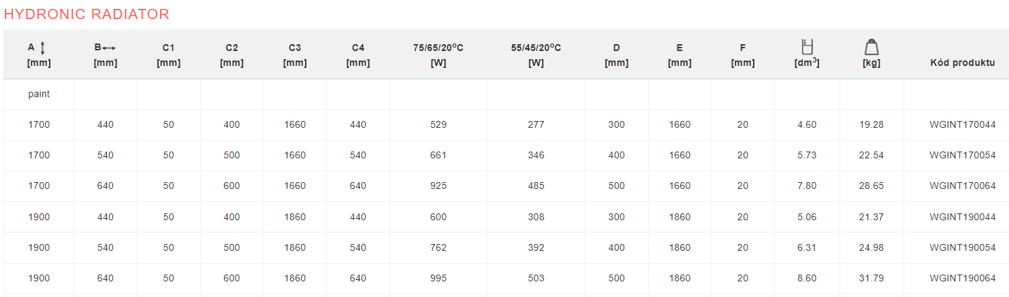Click the C1 column header

168,55
